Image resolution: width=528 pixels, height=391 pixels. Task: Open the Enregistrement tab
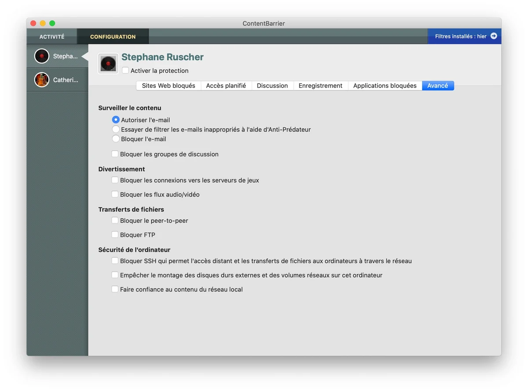point(320,86)
